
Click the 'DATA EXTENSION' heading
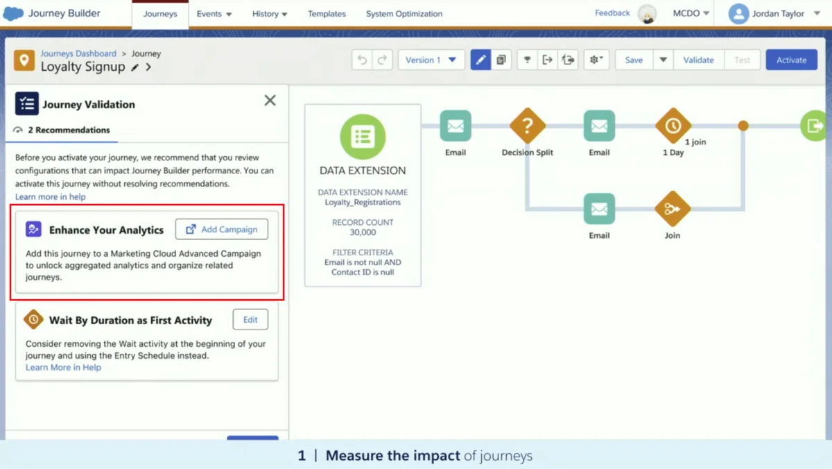pyautogui.click(x=363, y=170)
